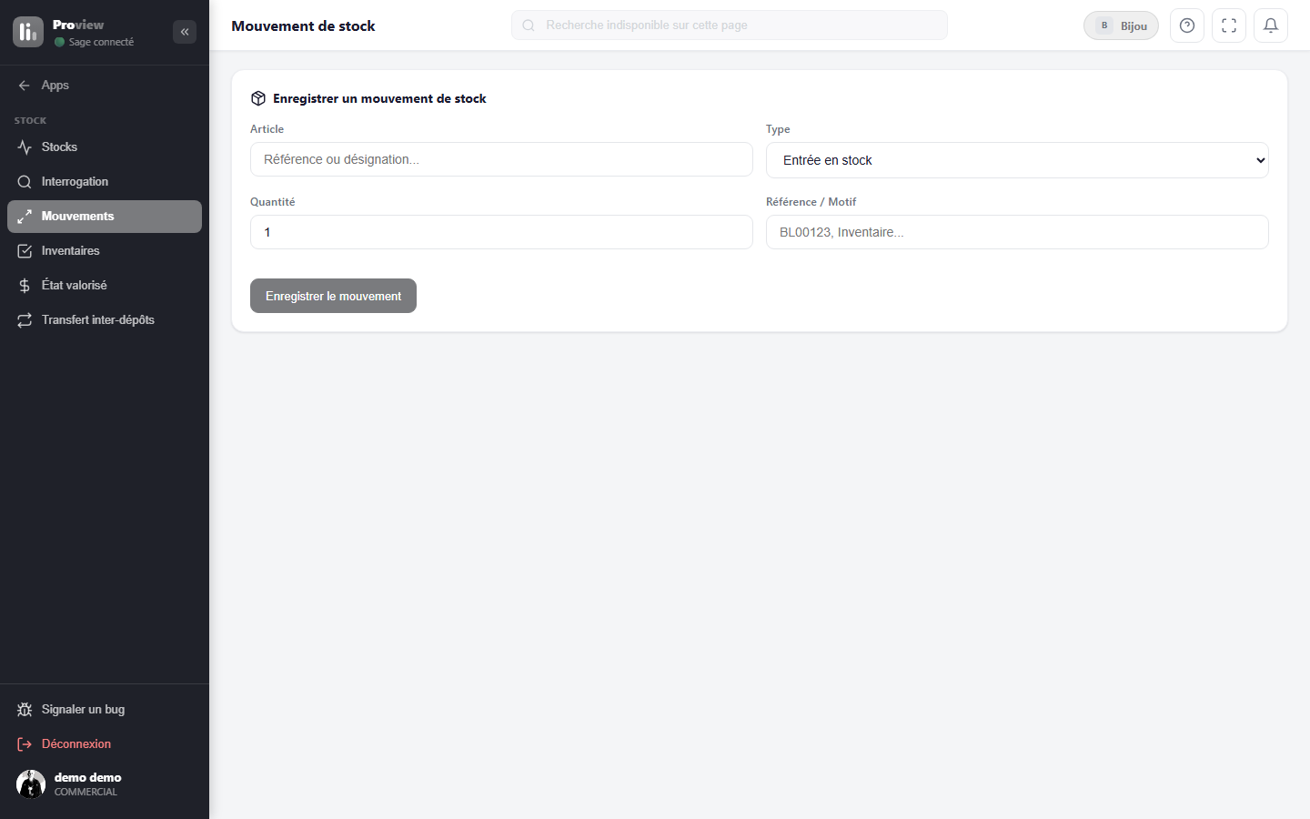
Task: Open État valorisé page
Action: [x=105, y=286]
